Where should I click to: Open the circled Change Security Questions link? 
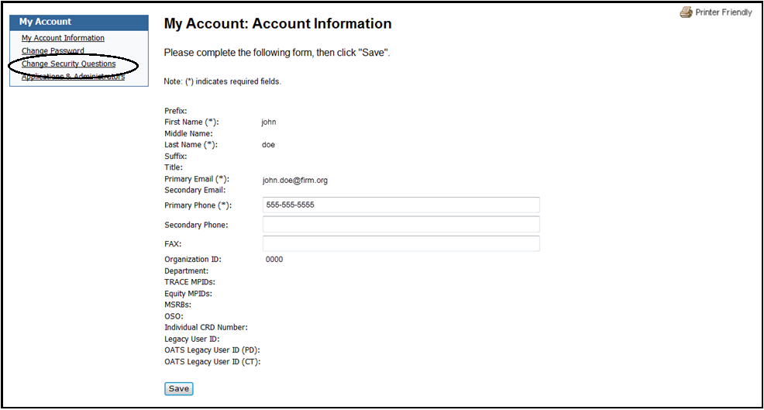click(x=68, y=64)
